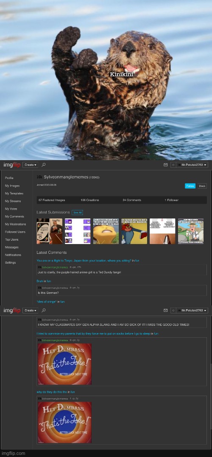Open Hey Dumbass image under the socks post link

coord(65,364)
